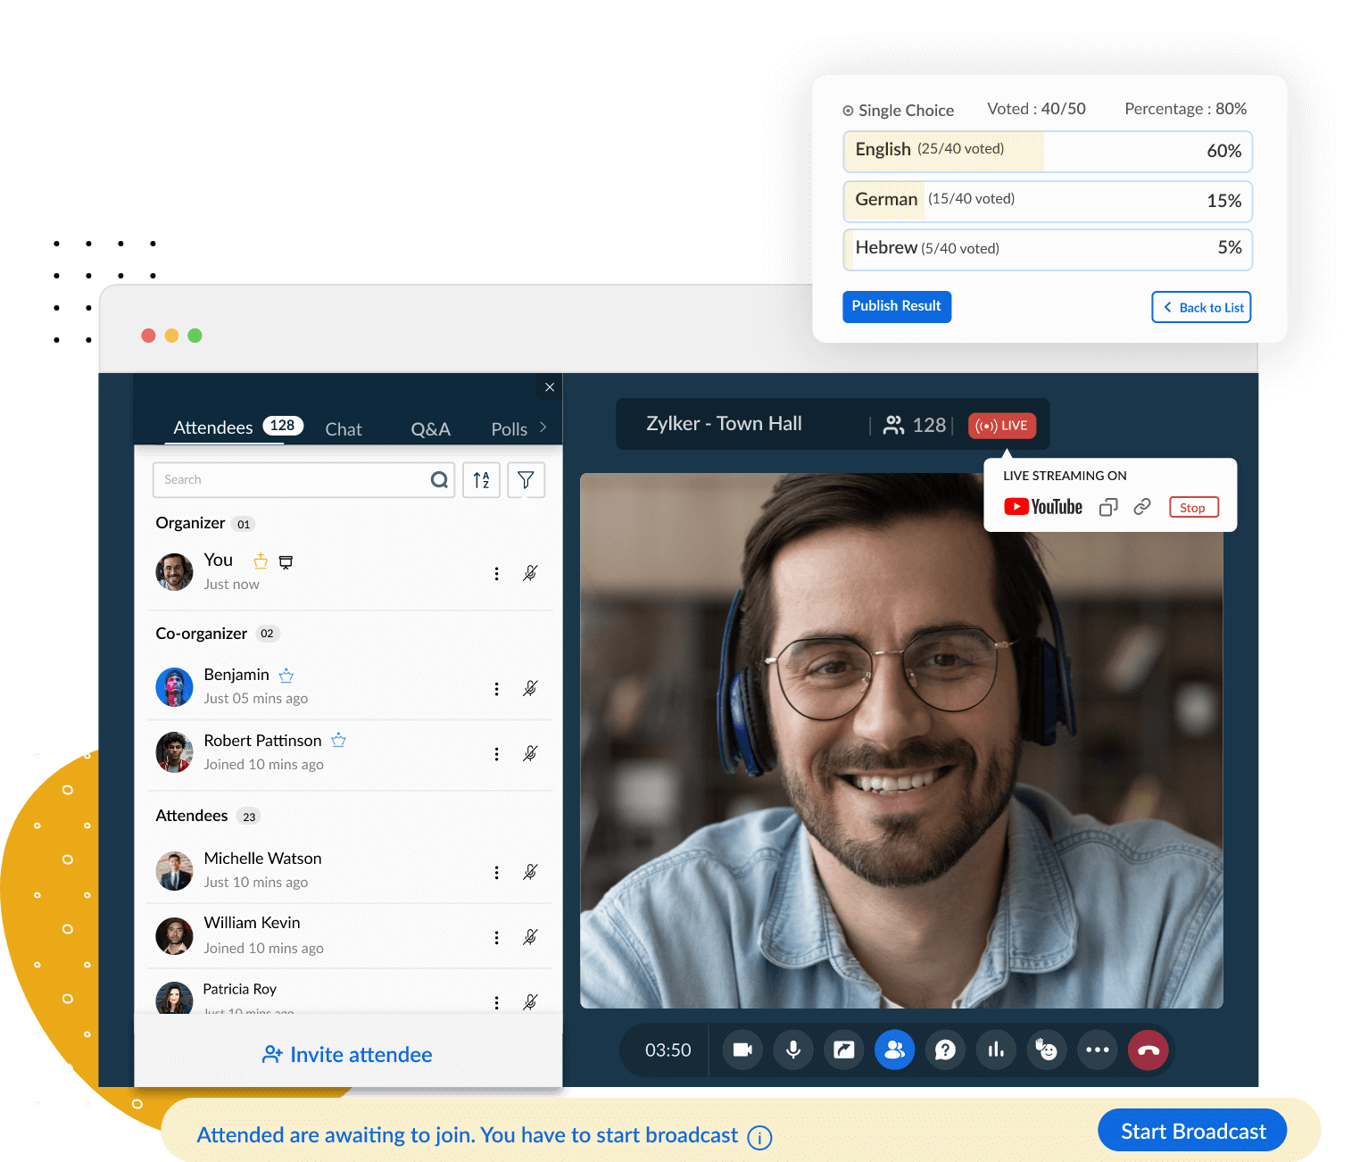Click Publish Result for the poll
Viewport: 1368px width, 1162px height.
(x=896, y=306)
